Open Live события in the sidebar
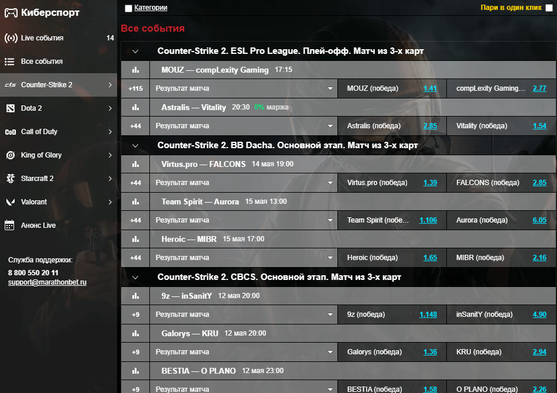 (x=59, y=38)
